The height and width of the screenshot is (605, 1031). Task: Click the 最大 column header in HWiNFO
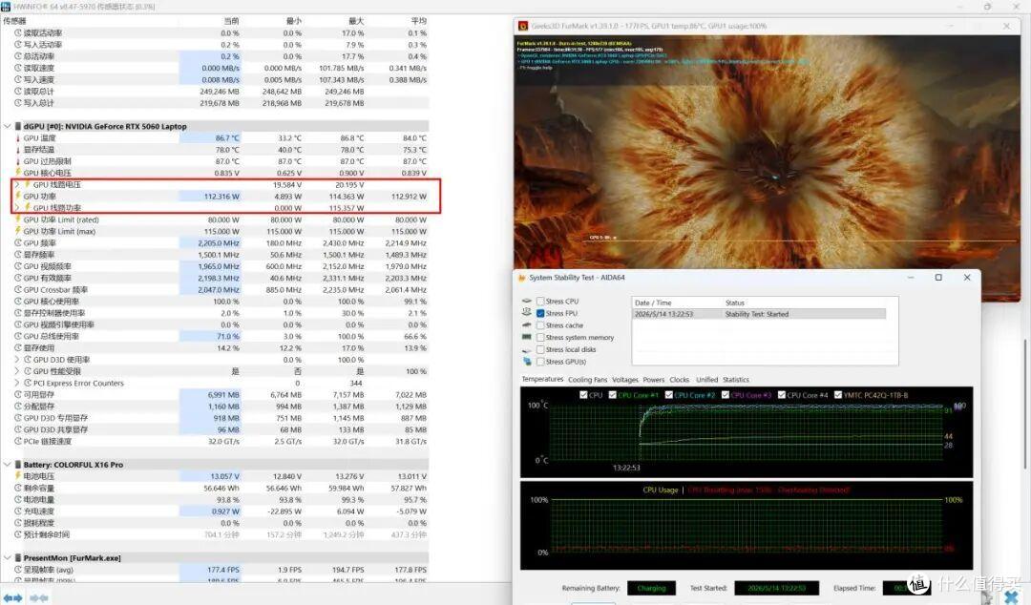[356, 21]
